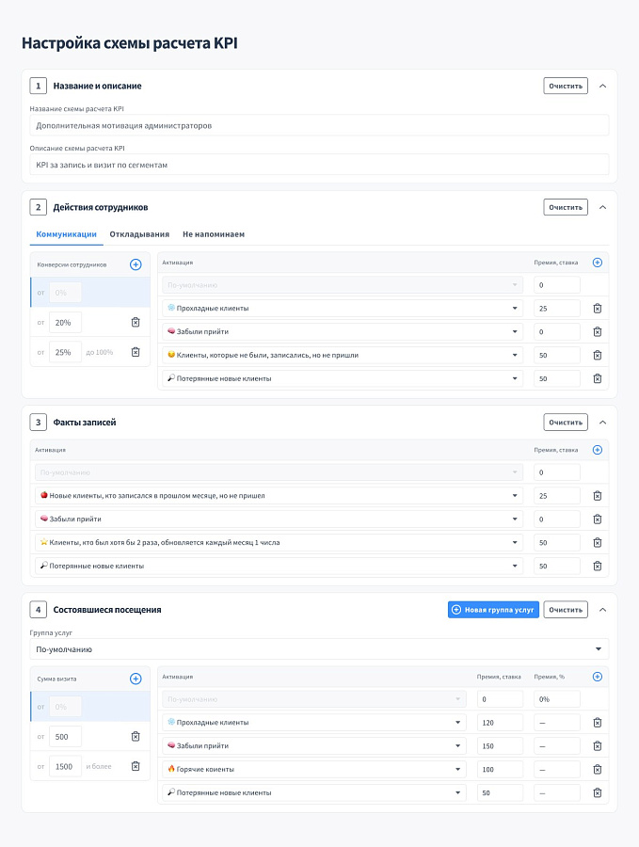Open 'Новые клиенты, кто записался' dropdown
Screen dimensions: 639x847
pyautogui.click(x=279, y=496)
